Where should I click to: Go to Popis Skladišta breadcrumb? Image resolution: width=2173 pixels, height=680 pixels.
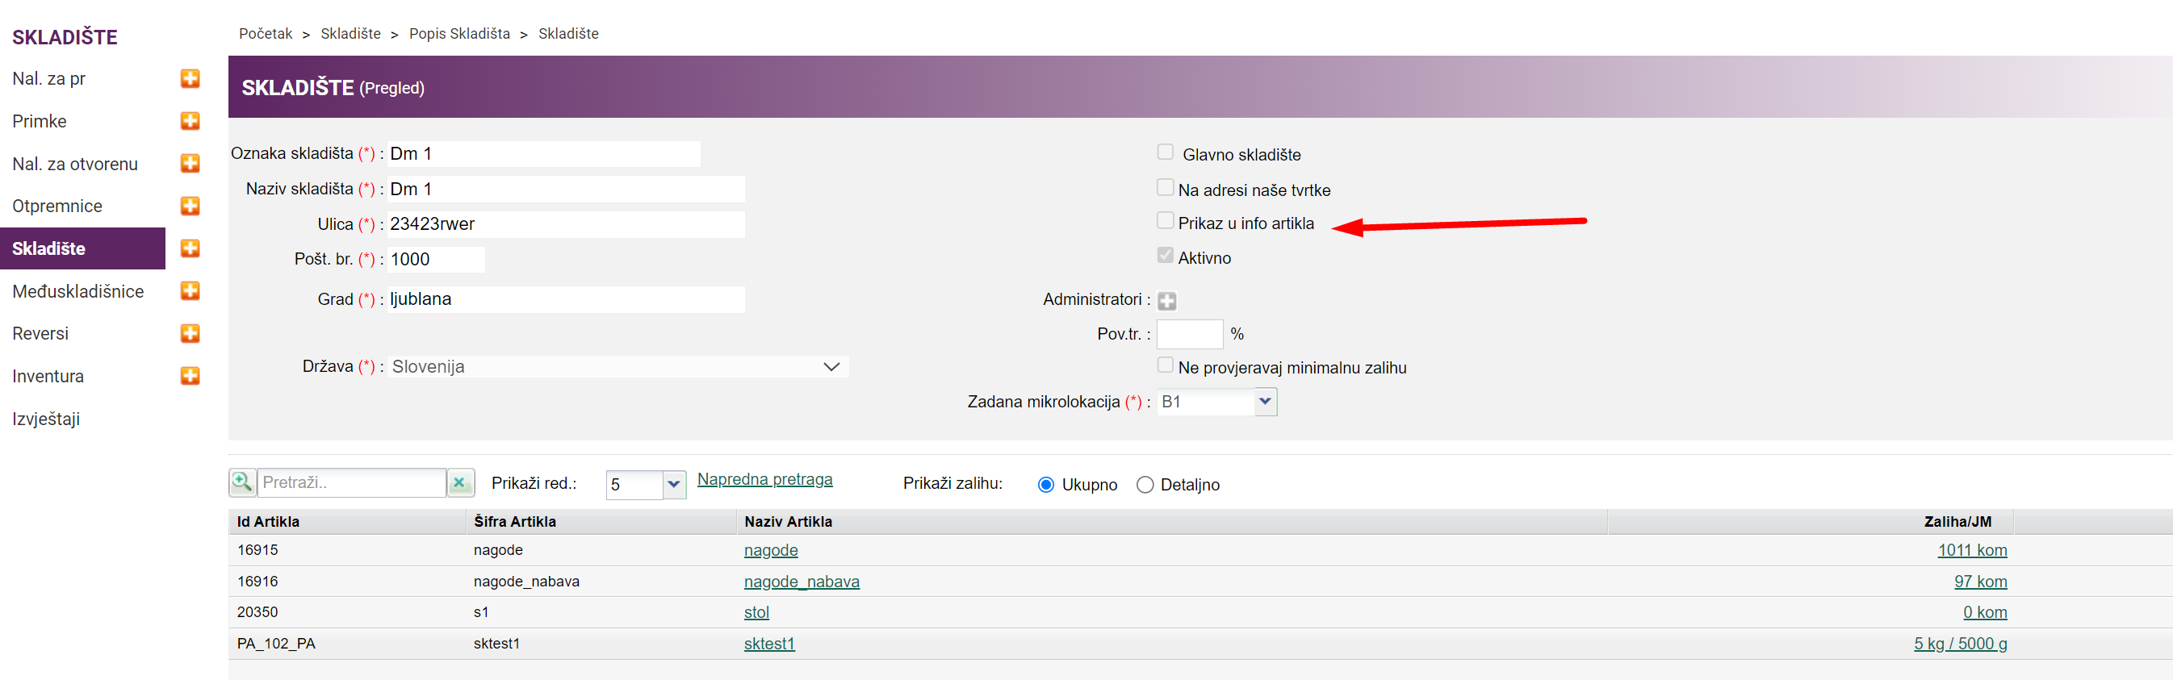point(460,34)
